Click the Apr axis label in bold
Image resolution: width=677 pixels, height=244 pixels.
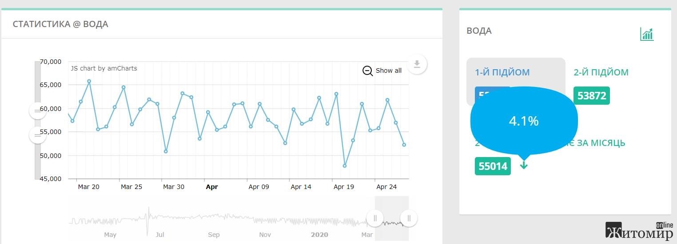tap(212, 187)
